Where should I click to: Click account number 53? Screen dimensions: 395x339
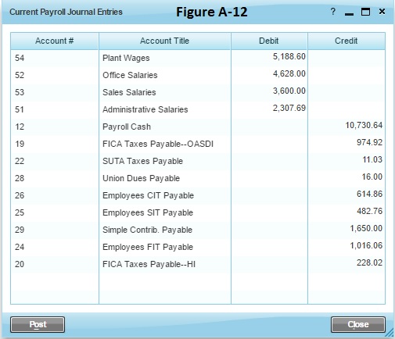point(20,92)
